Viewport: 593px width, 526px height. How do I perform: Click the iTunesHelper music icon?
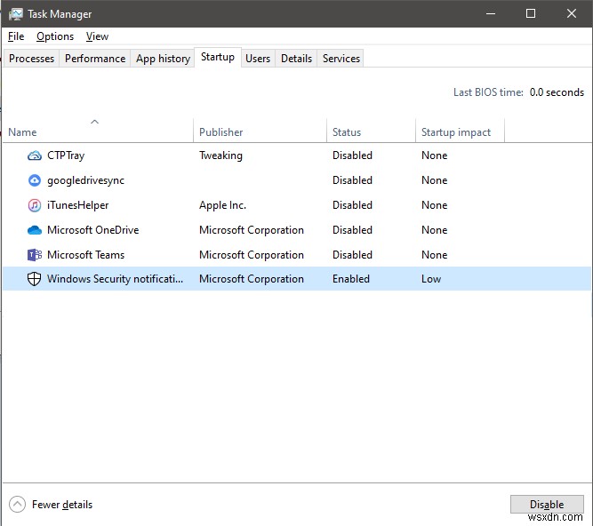(x=35, y=205)
